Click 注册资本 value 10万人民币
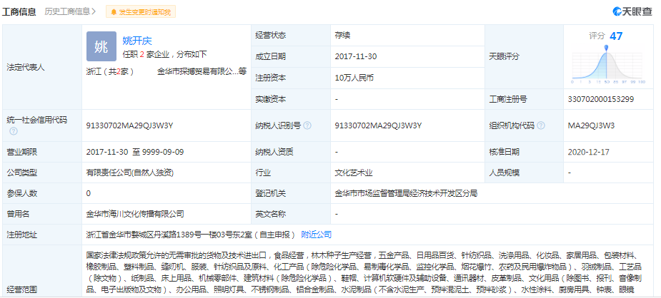661x298 pixels. [354, 78]
